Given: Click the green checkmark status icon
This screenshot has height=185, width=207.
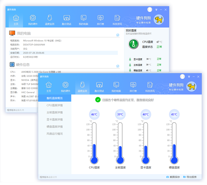Looking at the screenshot, I should [98, 100].
